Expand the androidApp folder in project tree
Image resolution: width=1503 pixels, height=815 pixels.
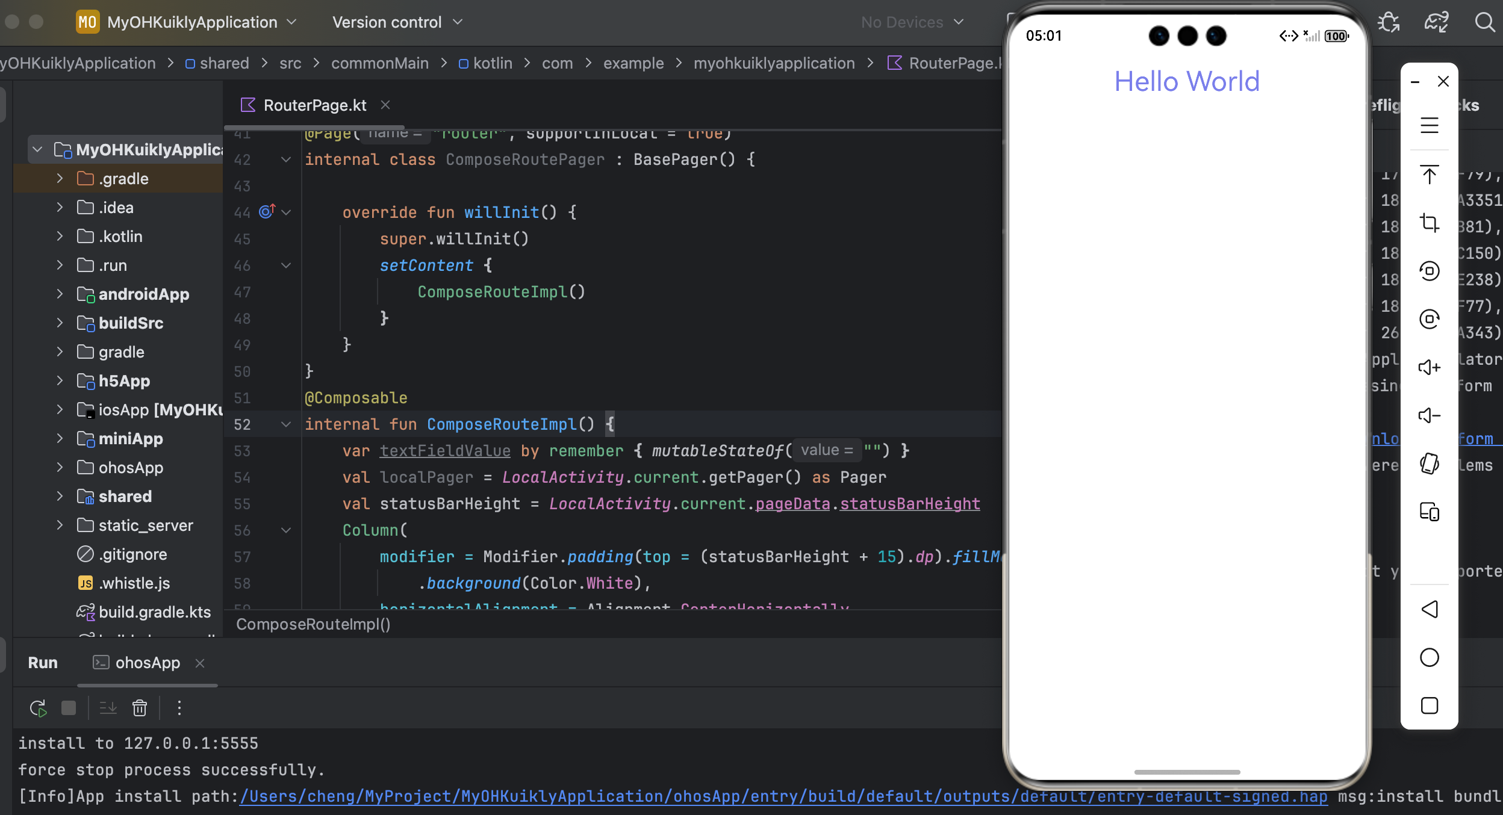[x=60, y=294]
